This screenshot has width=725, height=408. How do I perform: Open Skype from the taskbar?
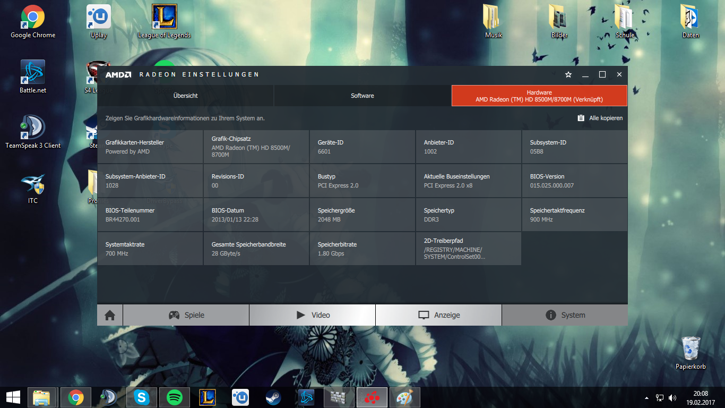(142, 397)
